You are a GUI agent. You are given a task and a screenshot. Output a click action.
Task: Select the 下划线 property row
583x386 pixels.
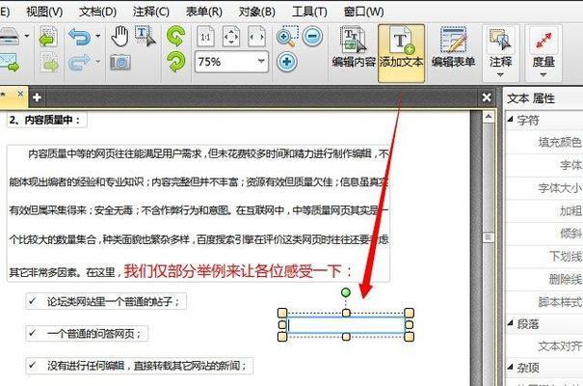pyautogui.click(x=543, y=257)
